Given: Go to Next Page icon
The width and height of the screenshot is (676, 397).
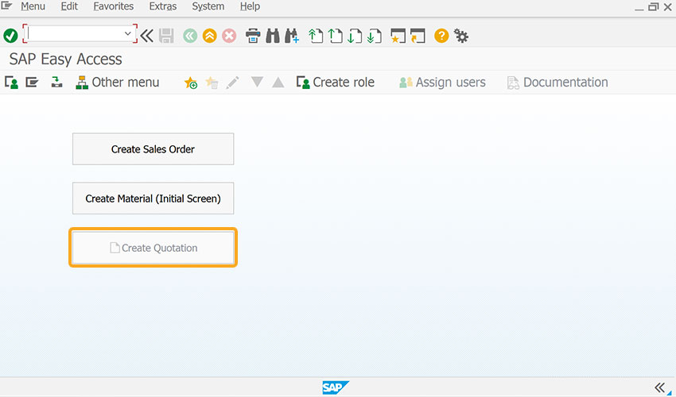Looking at the screenshot, I should pyautogui.click(x=355, y=36).
